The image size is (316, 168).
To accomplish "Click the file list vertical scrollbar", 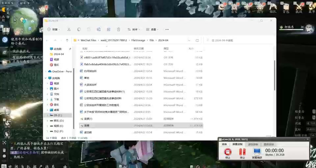I will [x=274, y=75].
